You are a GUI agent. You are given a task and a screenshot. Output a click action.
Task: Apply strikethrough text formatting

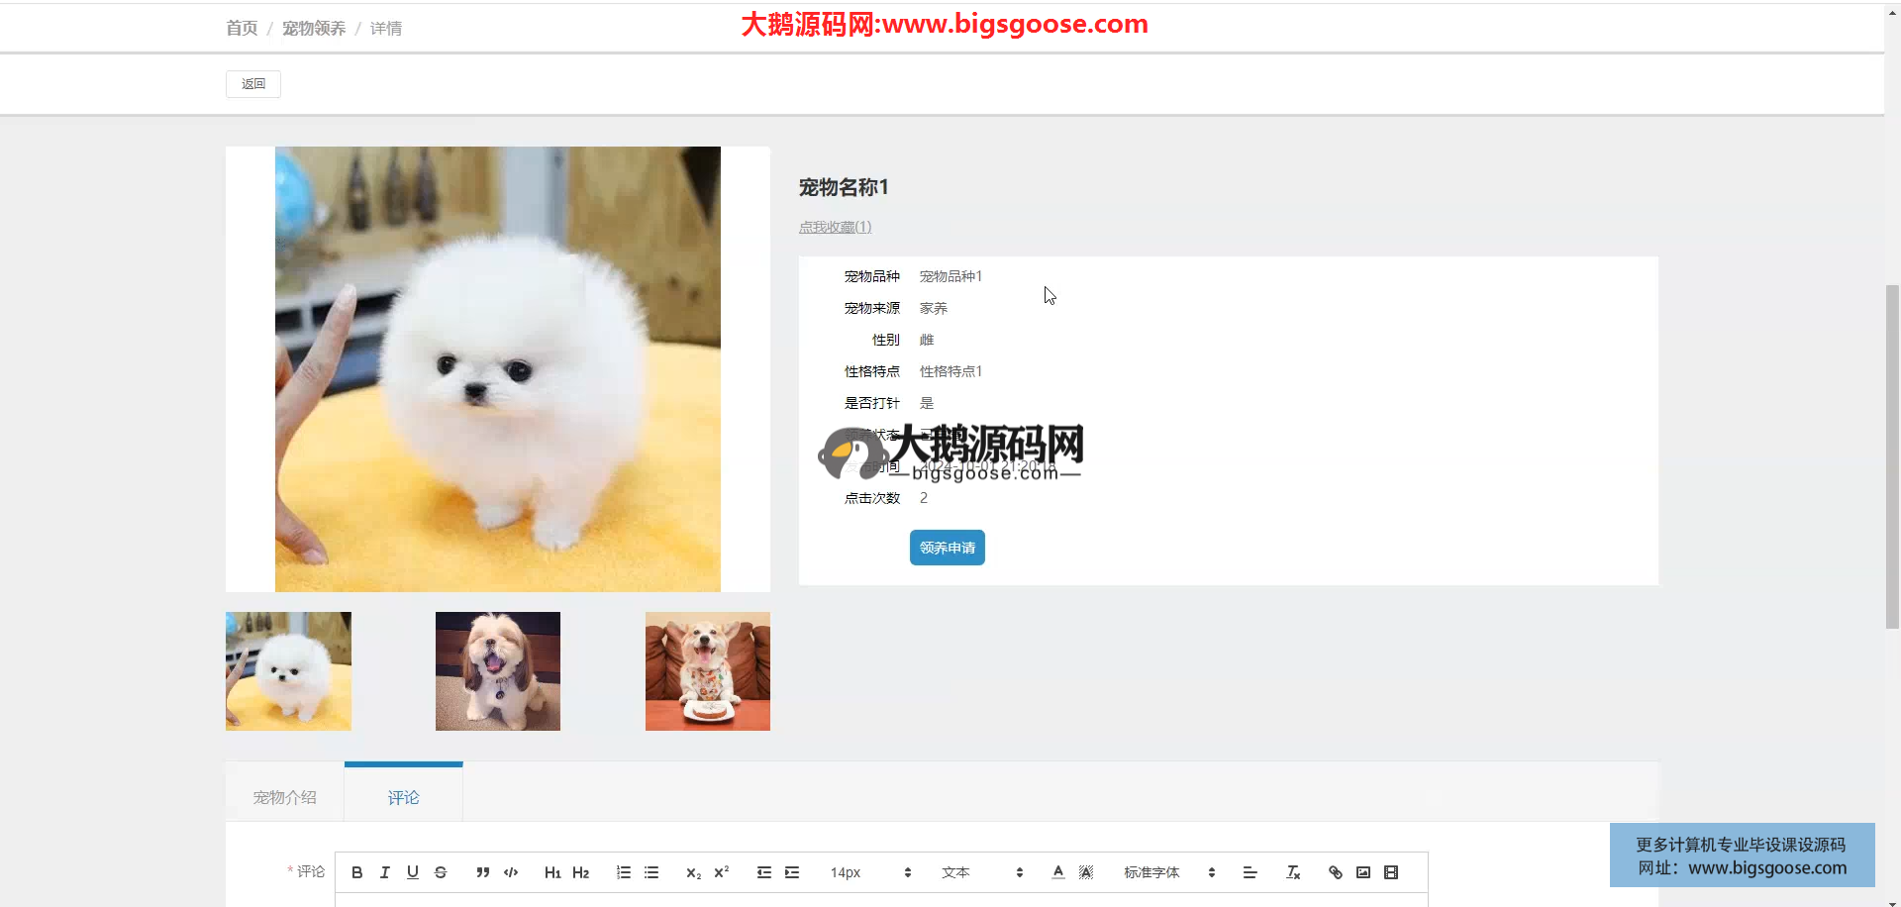coord(441,872)
